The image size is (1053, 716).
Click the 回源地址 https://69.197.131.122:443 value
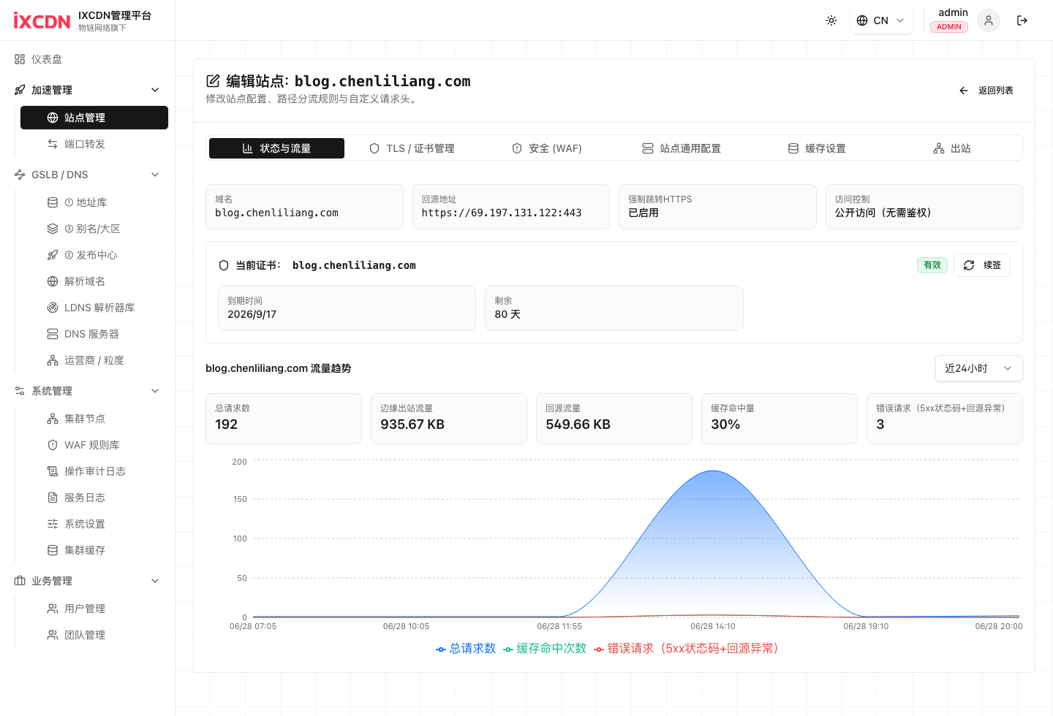[x=502, y=213]
